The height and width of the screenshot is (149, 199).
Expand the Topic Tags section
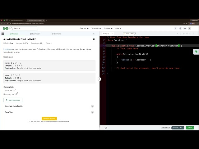pos(49,112)
